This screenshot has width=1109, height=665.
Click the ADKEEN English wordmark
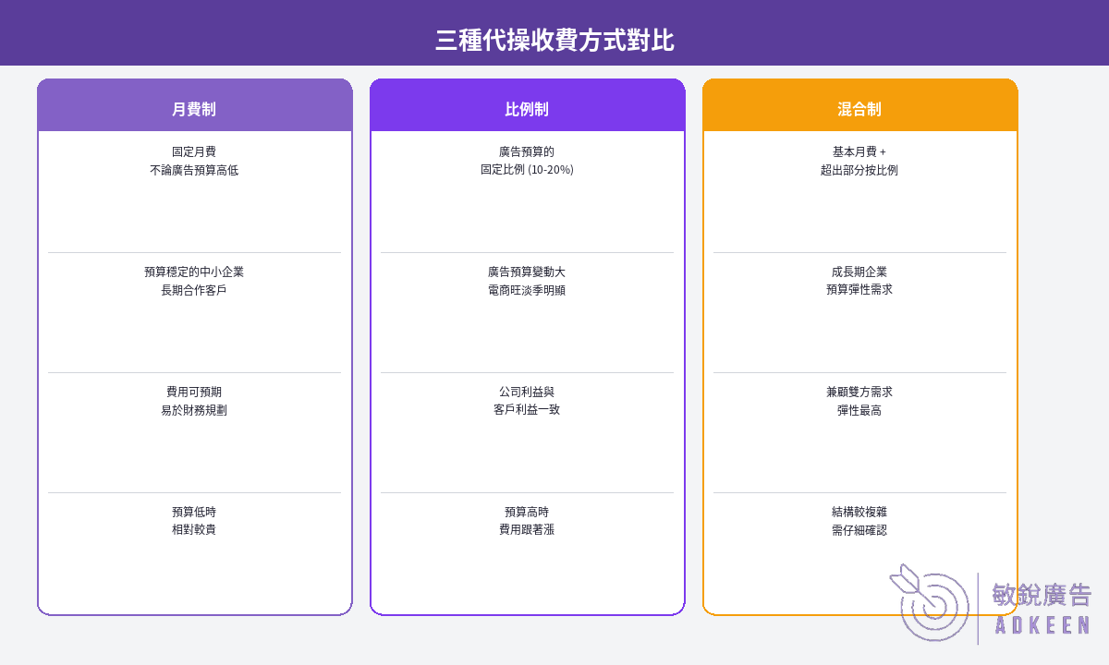coord(1042,626)
